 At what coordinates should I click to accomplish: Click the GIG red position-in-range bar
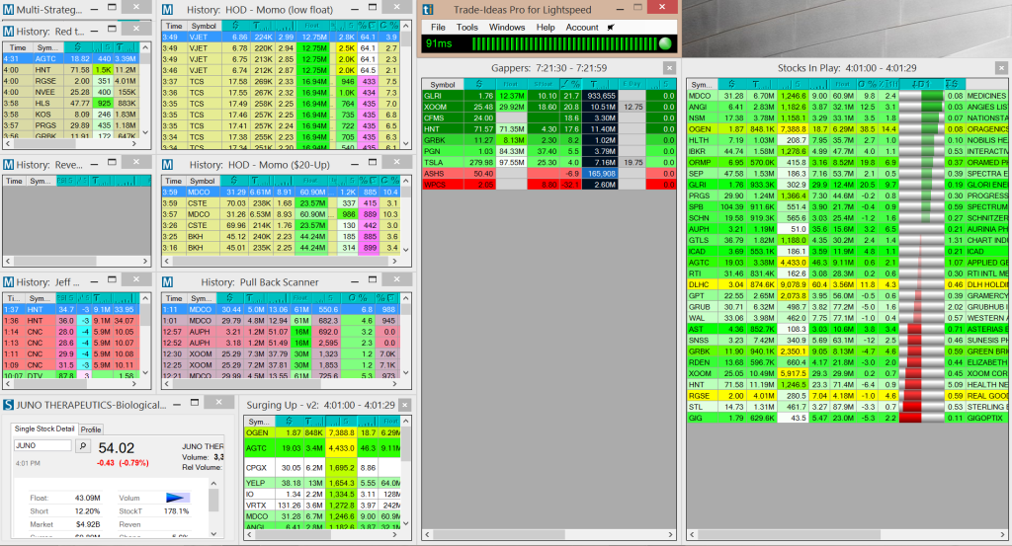(921, 418)
